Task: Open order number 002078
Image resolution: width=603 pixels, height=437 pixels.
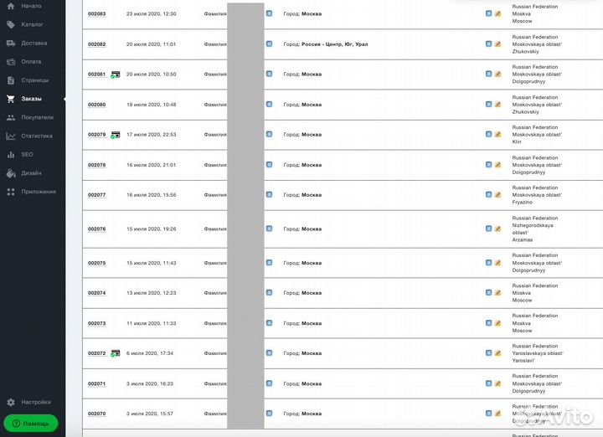Action: pos(97,165)
